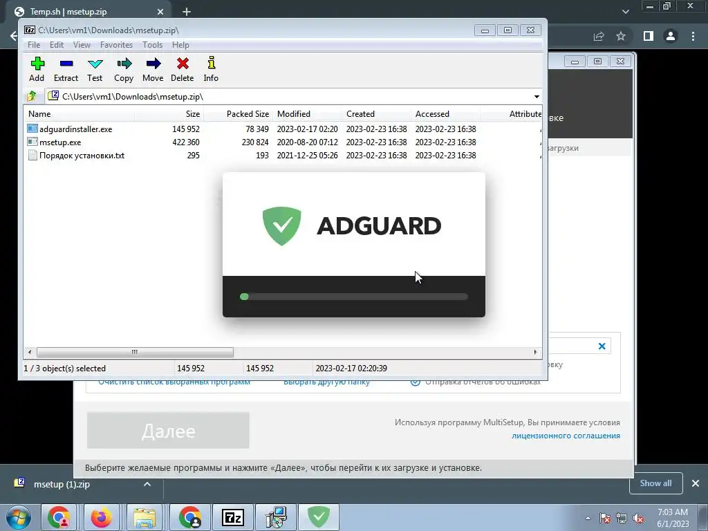
Task: Select adguardinstaller.exe file icon
Action: point(32,129)
